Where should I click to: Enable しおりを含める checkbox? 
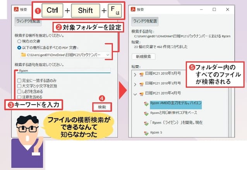point(19,91)
